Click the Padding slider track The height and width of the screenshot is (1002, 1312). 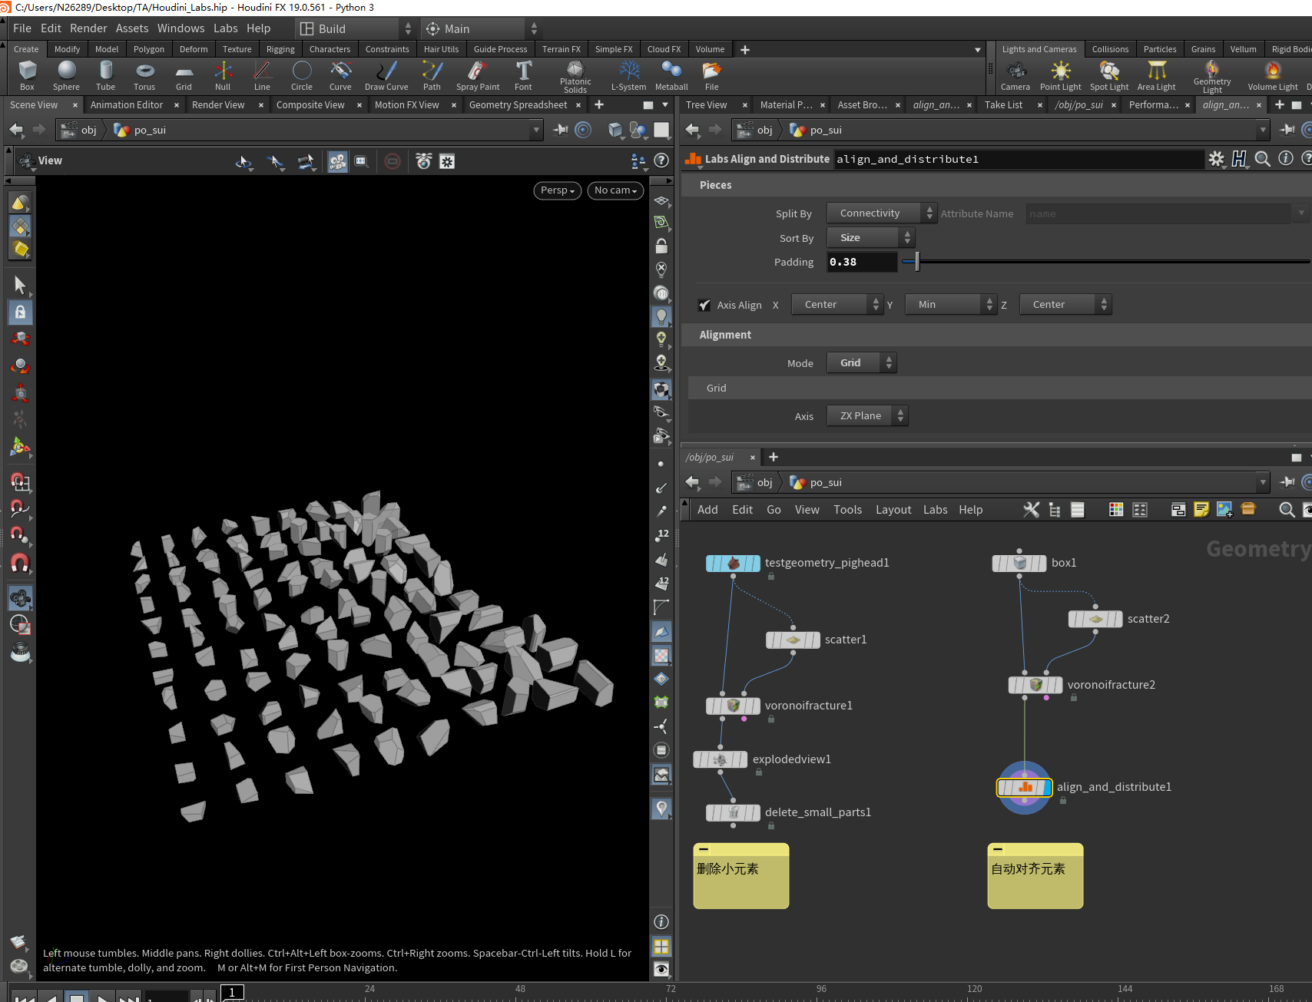(x=1106, y=262)
